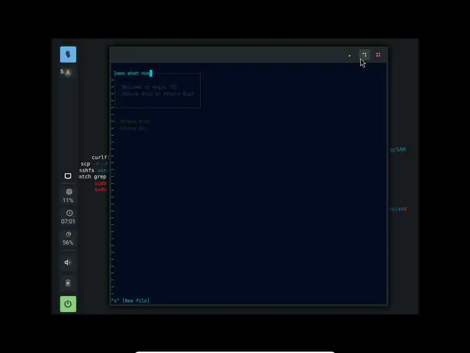The width and height of the screenshot is (470, 353).
Task: Click the monitor display icon in the sidebar
Action: (68, 176)
